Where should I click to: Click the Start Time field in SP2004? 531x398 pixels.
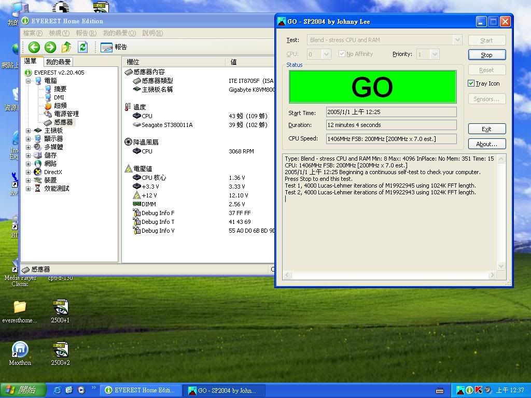pyautogui.click(x=391, y=112)
